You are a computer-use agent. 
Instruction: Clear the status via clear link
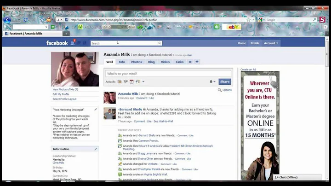tap(189, 55)
